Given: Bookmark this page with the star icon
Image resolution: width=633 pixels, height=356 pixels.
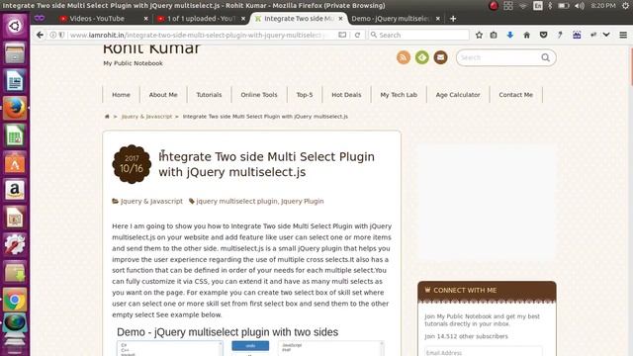Looking at the screenshot, I should [479, 35].
